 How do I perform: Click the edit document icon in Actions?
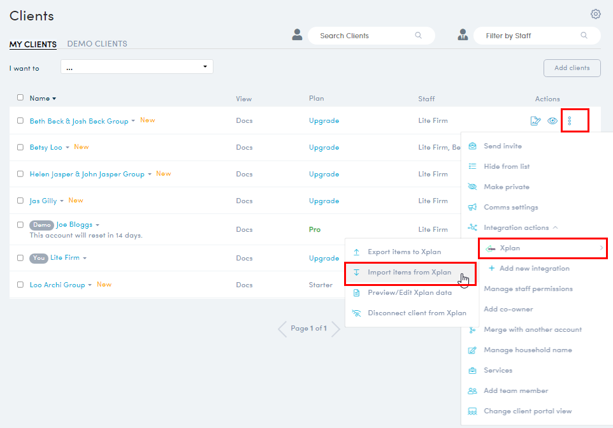(x=535, y=121)
